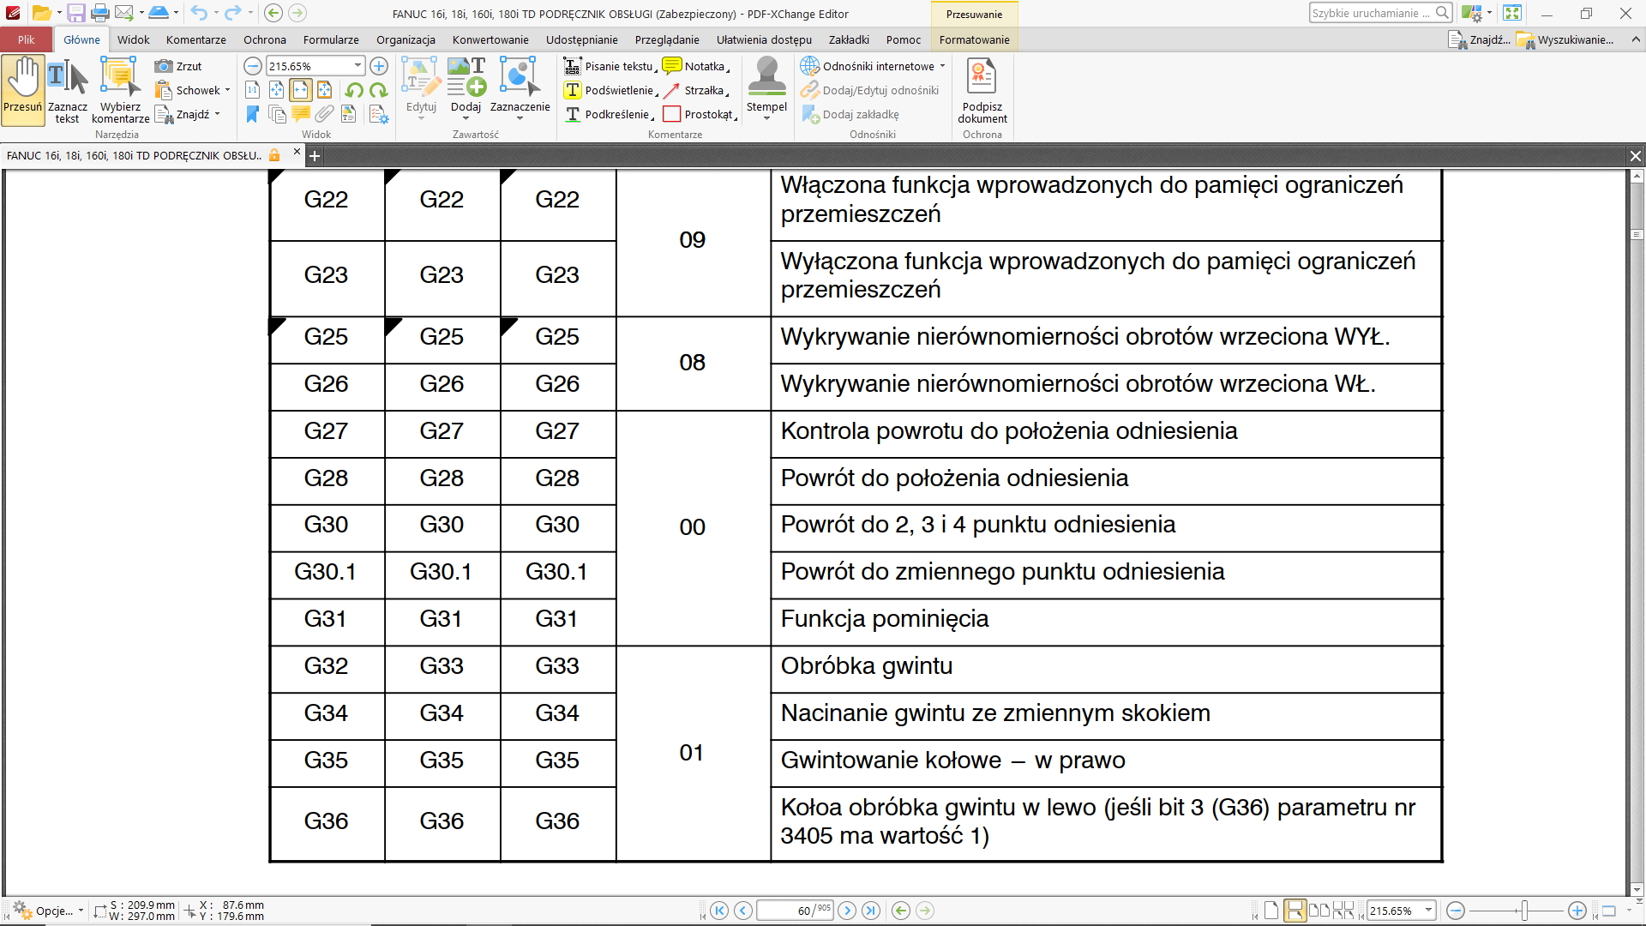
Task: Select single page layout in status bar
Action: pyautogui.click(x=1271, y=911)
